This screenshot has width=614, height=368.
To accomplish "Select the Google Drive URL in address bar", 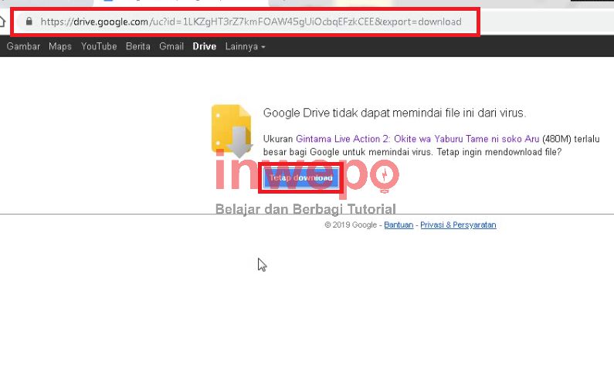I will pyautogui.click(x=251, y=22).
